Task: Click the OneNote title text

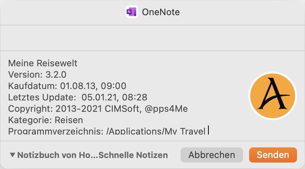Action: click(x=161, y=12)
